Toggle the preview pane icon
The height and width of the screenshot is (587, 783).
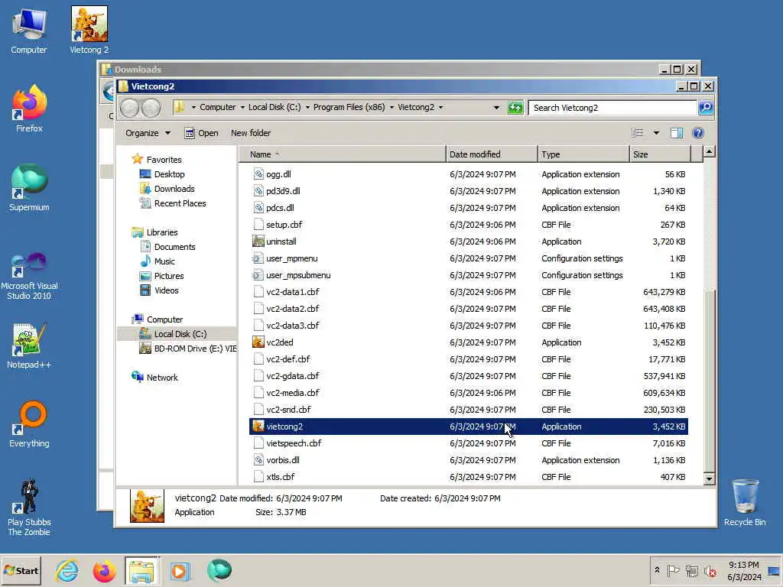(x=676, y=133)
